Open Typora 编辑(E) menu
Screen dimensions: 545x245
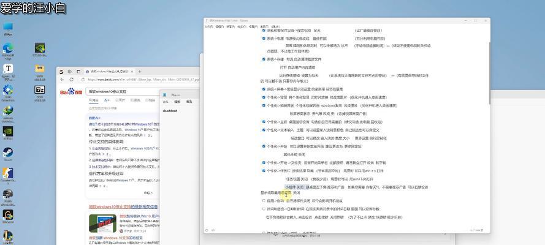click(219, 26)
